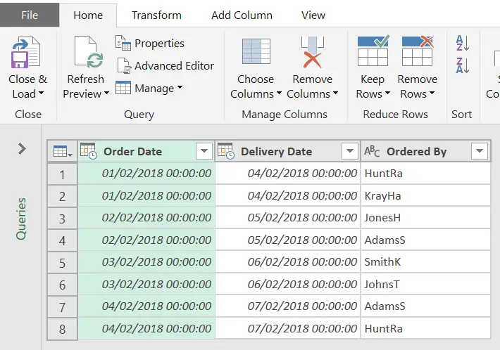Open query Properties
The width and height of the screenshot is (500, 350).
[150, 44]
